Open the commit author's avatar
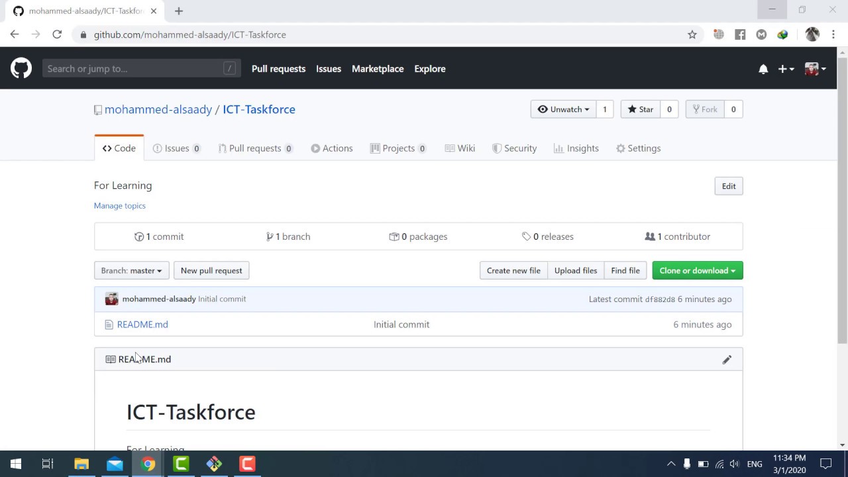Image resolution: width=848 pixels, height=477 pixels. tap(111, 299)
